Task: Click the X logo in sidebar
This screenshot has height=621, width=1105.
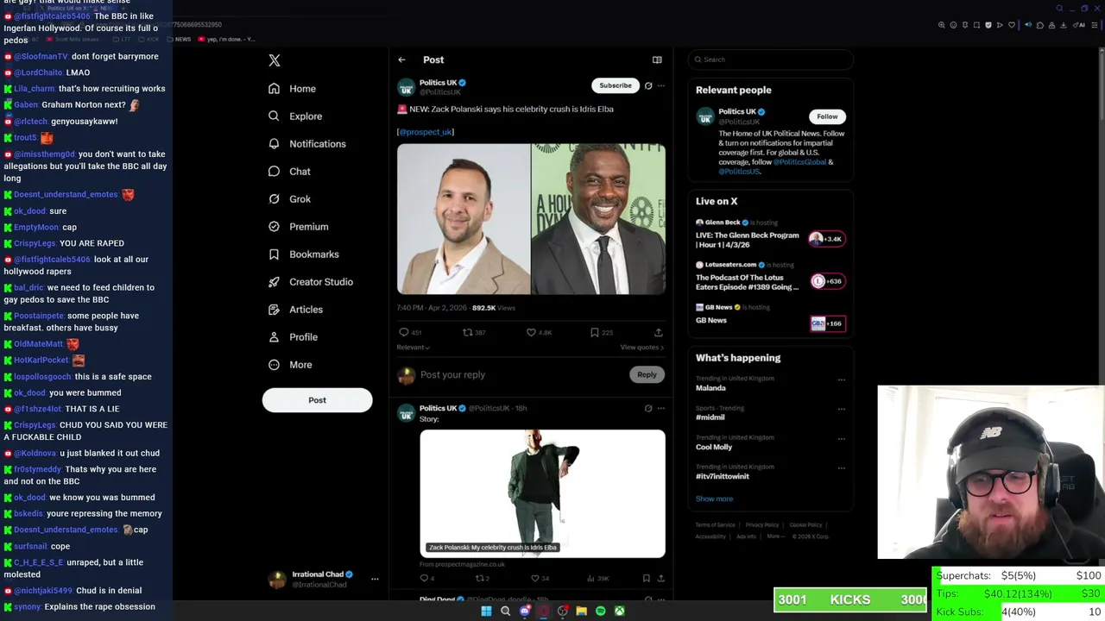Action: click(275, 60)
